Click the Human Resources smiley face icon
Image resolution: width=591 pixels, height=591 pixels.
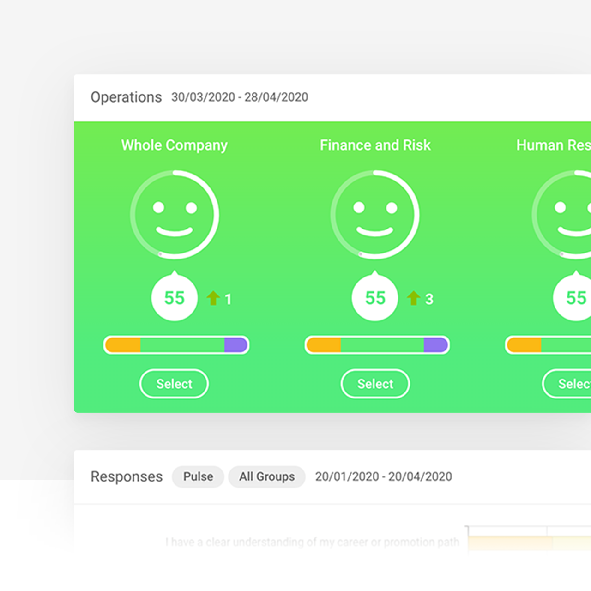(x=561, y=215)
